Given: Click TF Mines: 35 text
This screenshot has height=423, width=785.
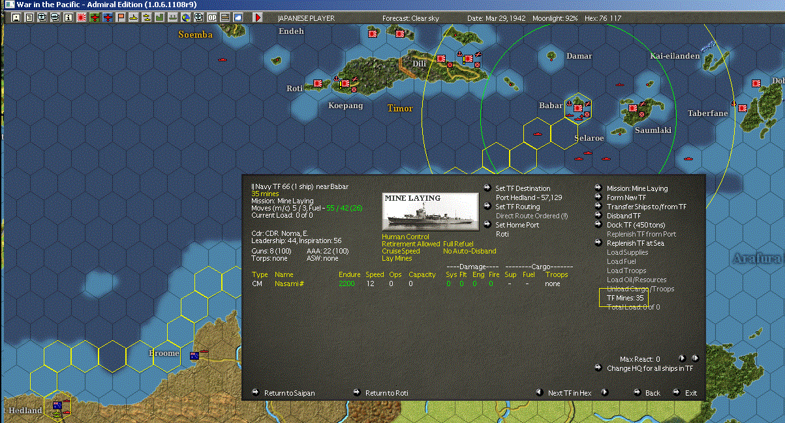Looking at the screenshot, I should pyautogui.click(x=625, y=298).
